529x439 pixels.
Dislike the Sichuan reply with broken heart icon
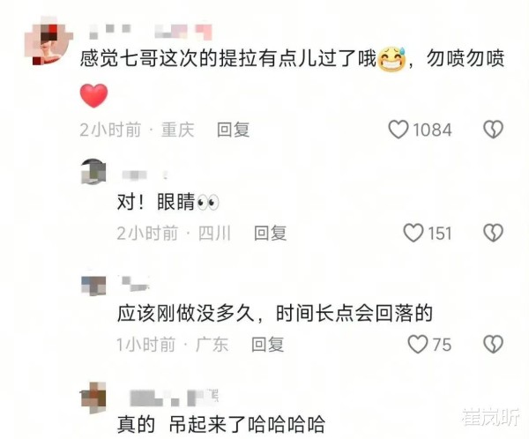point(494,234)
